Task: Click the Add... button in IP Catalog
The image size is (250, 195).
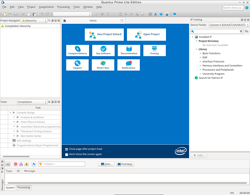Action: [x=199, y=155]
